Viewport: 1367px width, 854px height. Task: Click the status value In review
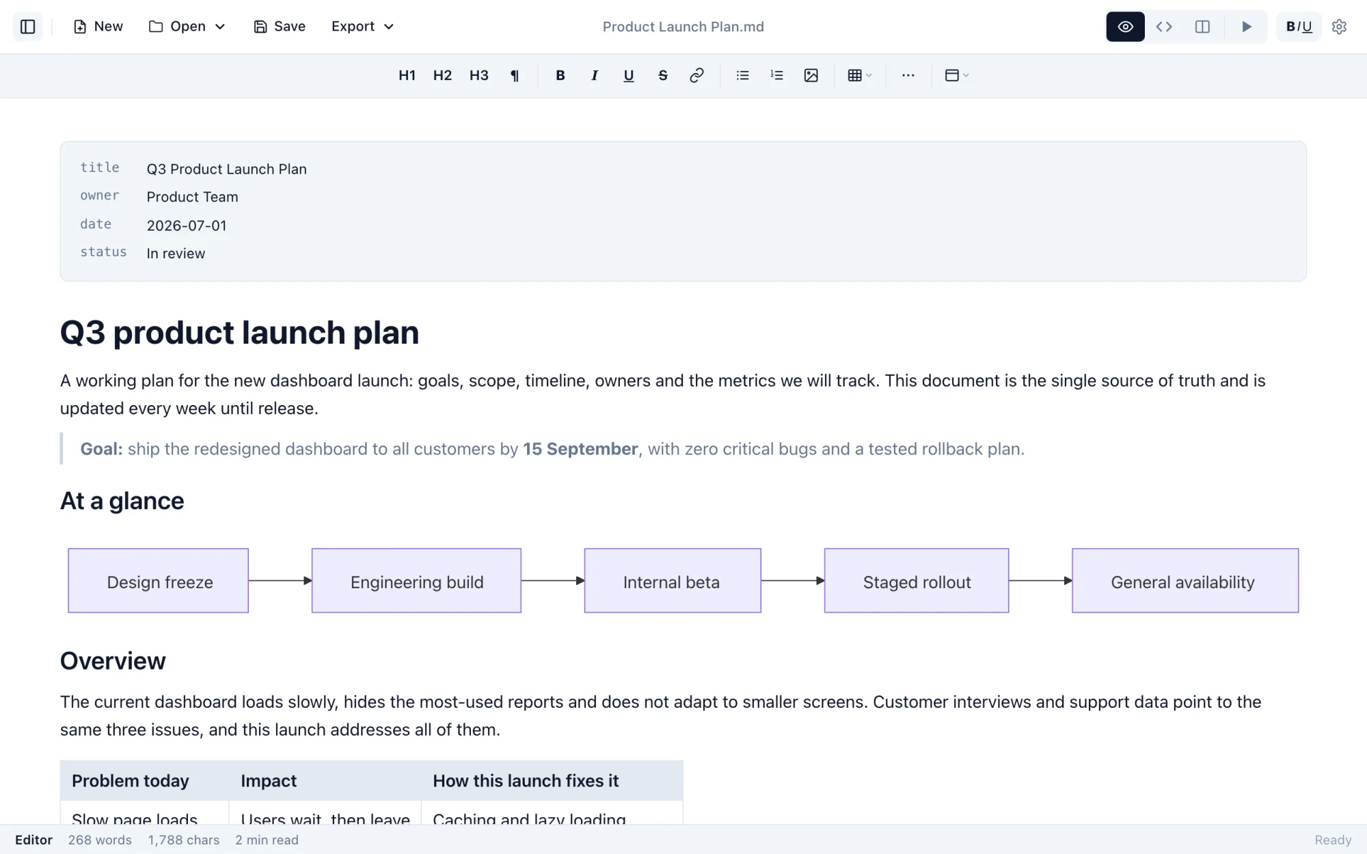point(176,253)
